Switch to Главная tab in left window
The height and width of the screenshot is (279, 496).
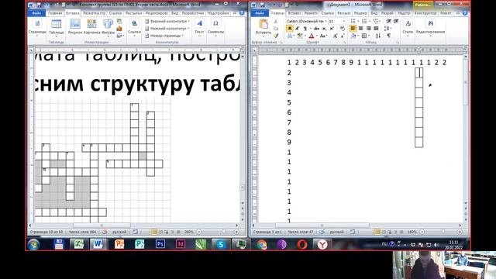(x=55, y=13)
